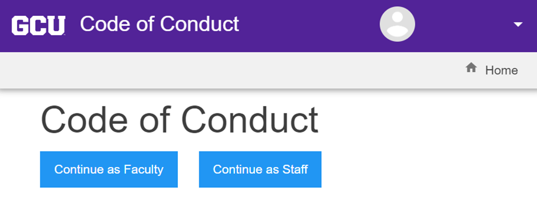Click the dark gray home glyph
537x214 pixels.
coord(471,67)
